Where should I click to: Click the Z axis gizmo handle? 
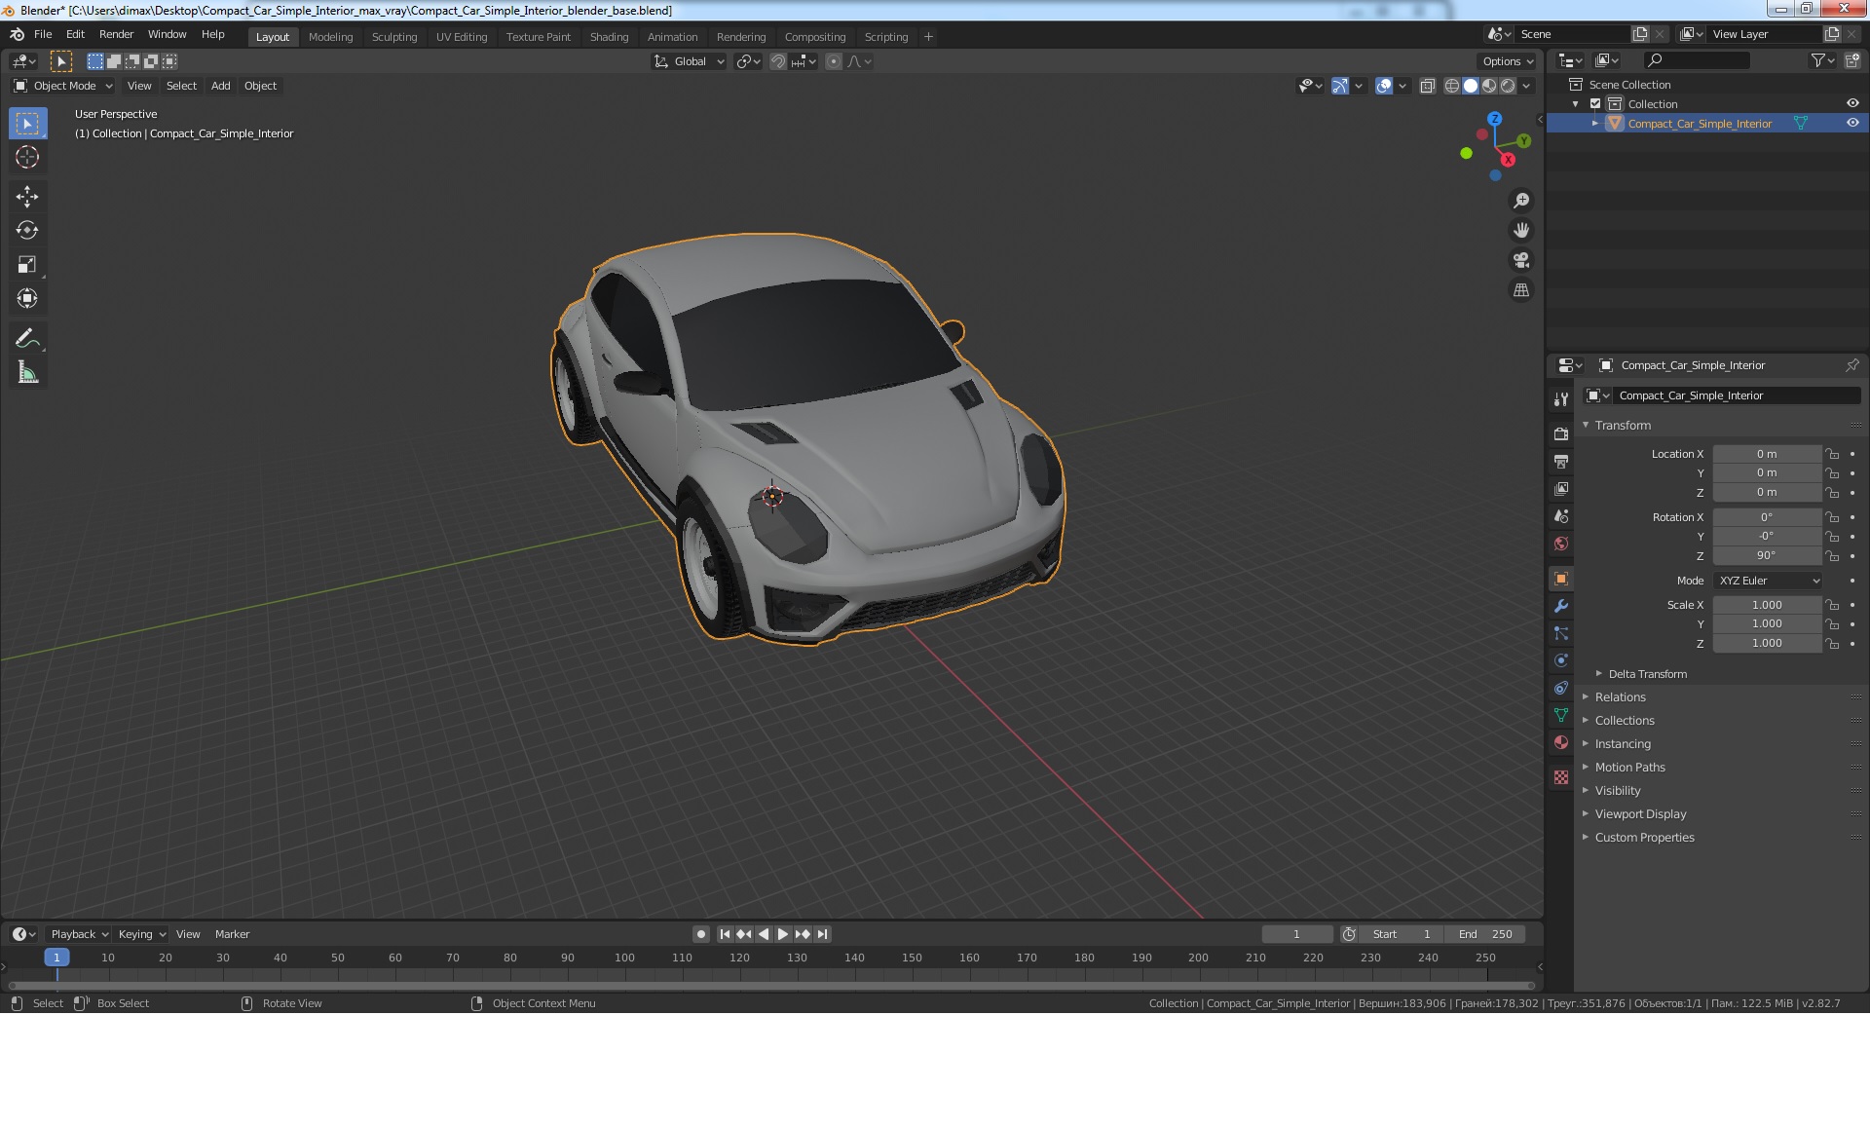click(1495, 118)
